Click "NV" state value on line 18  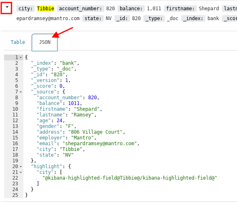pyautogui.click(x=68, y=155)
